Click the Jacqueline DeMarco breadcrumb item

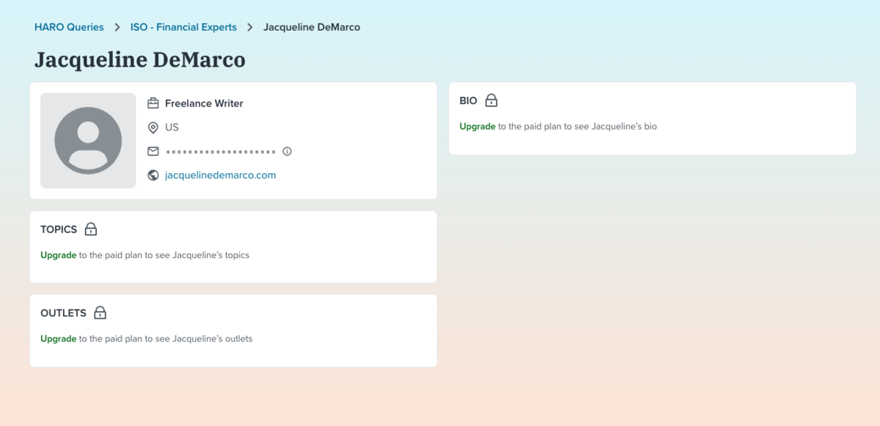(312, 27)
